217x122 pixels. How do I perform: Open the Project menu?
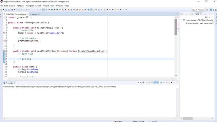click(x=46, y=6)
